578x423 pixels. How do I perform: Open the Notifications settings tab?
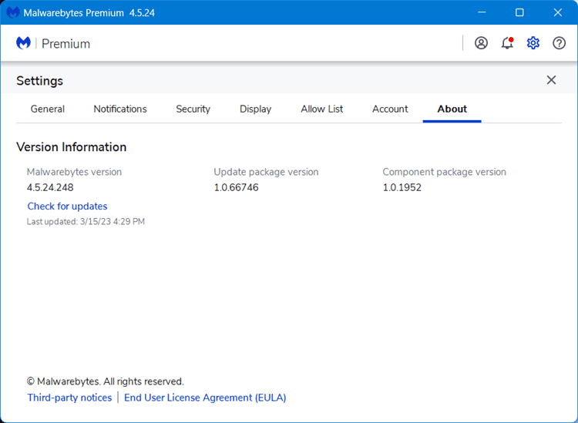[120, 109]
